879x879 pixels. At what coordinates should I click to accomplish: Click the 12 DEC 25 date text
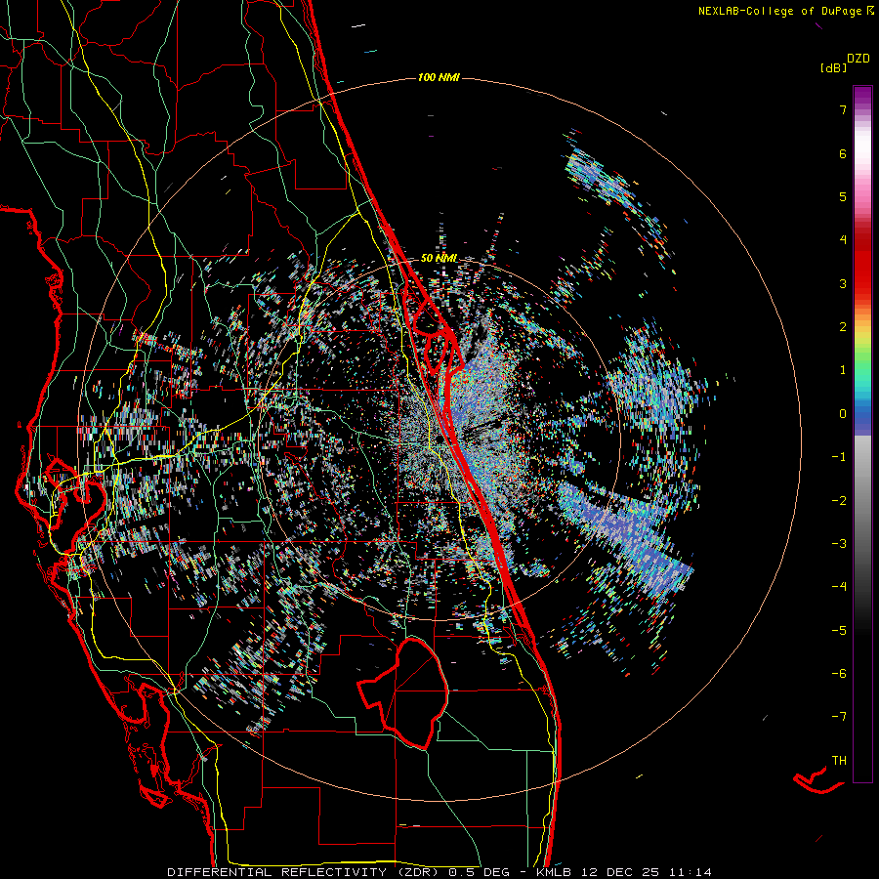(623, 872)
